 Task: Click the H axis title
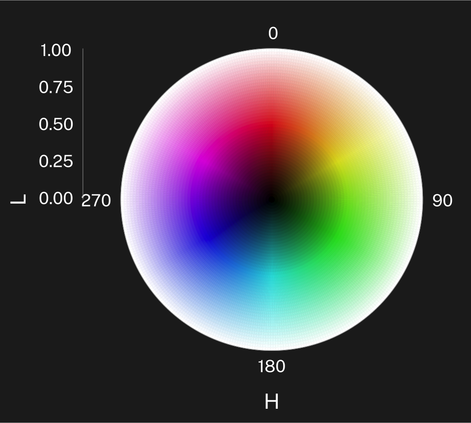point(271,402)
